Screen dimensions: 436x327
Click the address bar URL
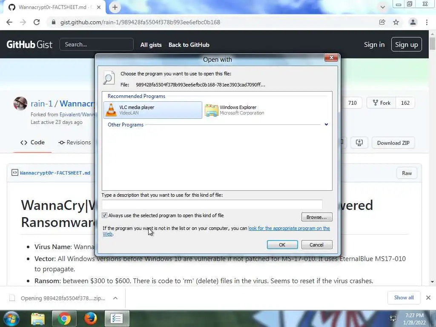[x=140, y=22]
